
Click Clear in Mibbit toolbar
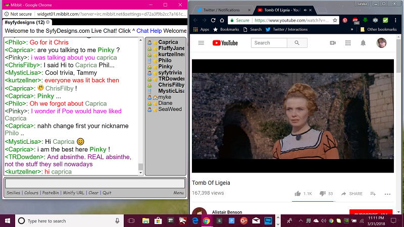point(93,193)
